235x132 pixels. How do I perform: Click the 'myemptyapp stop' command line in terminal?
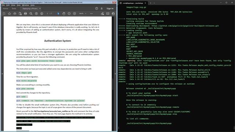coord(152,114)
